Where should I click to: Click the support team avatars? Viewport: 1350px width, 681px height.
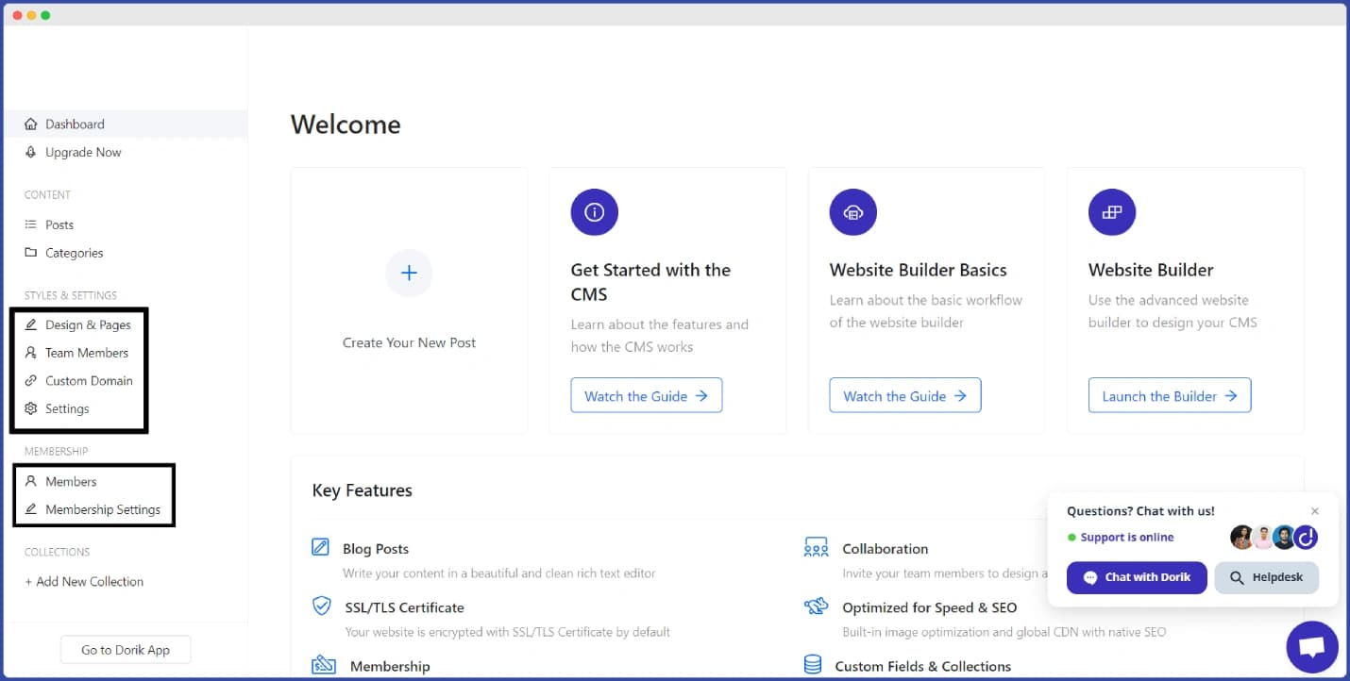[1274, 538]
